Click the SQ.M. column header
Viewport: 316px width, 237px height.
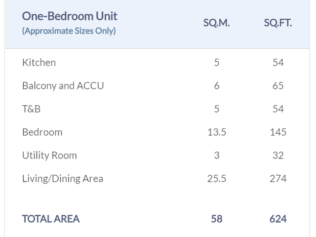click(x=216, y=23)
